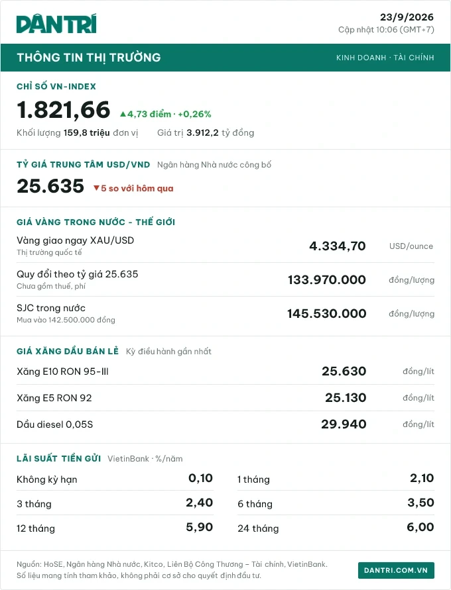
Task: Click the change text '4,73 điểm · +0,26%'
Action: tap(169, 114)
